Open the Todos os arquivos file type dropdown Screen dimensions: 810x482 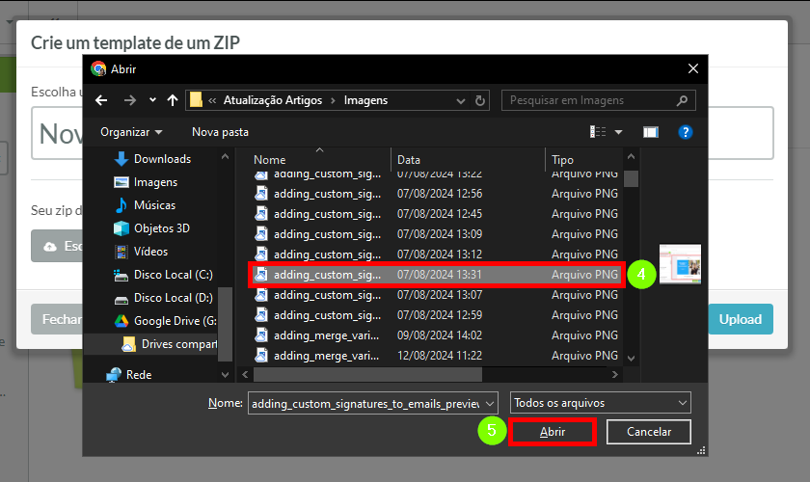point(600,403)
